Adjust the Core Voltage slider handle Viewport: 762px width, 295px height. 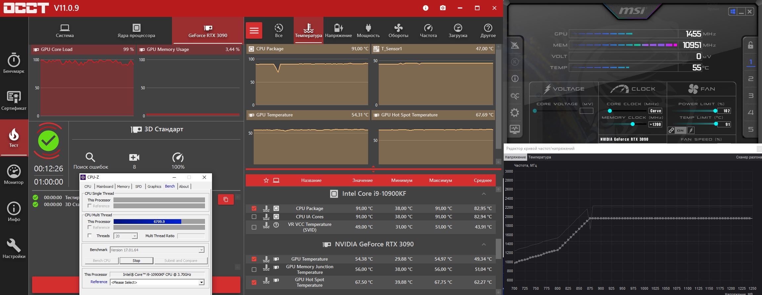(535, 111)
